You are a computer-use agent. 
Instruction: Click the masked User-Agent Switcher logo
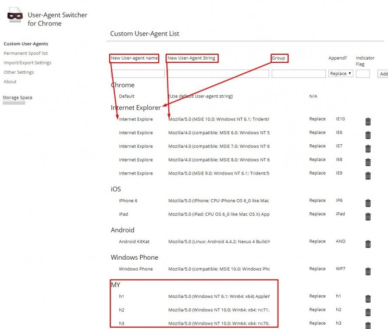(15, 16)
